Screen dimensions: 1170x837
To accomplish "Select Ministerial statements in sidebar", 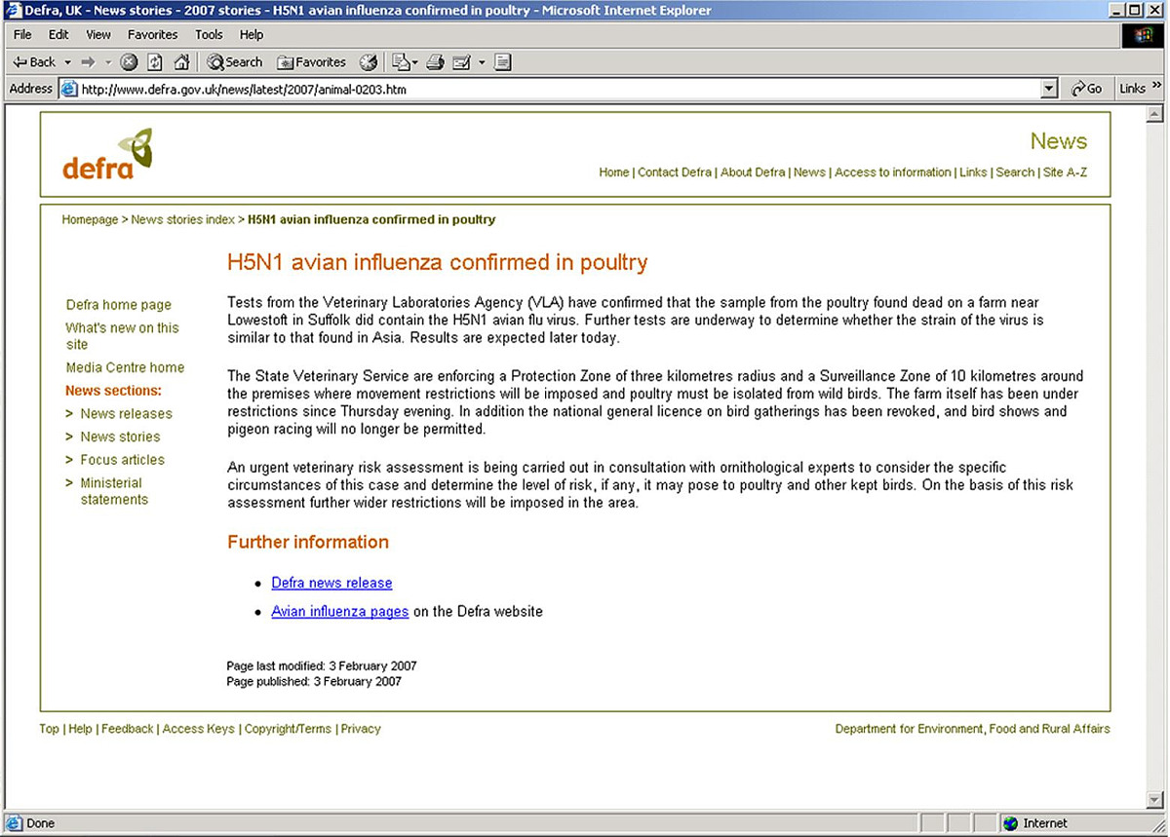I will (114, 491).
